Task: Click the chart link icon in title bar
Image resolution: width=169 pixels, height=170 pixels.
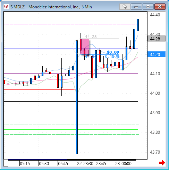Action: coord(125,7)
